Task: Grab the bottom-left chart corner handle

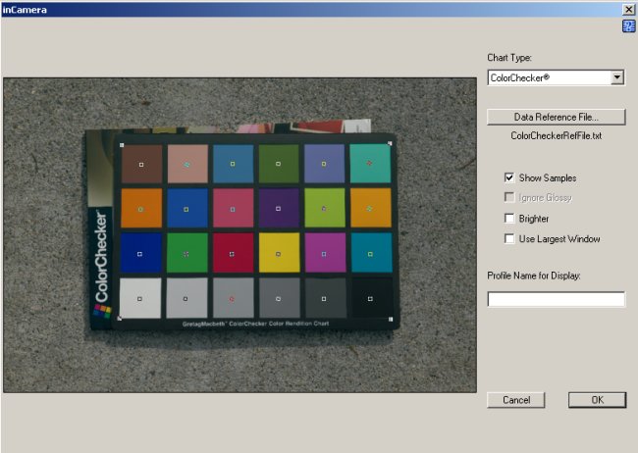Action: tap(119, 319)
